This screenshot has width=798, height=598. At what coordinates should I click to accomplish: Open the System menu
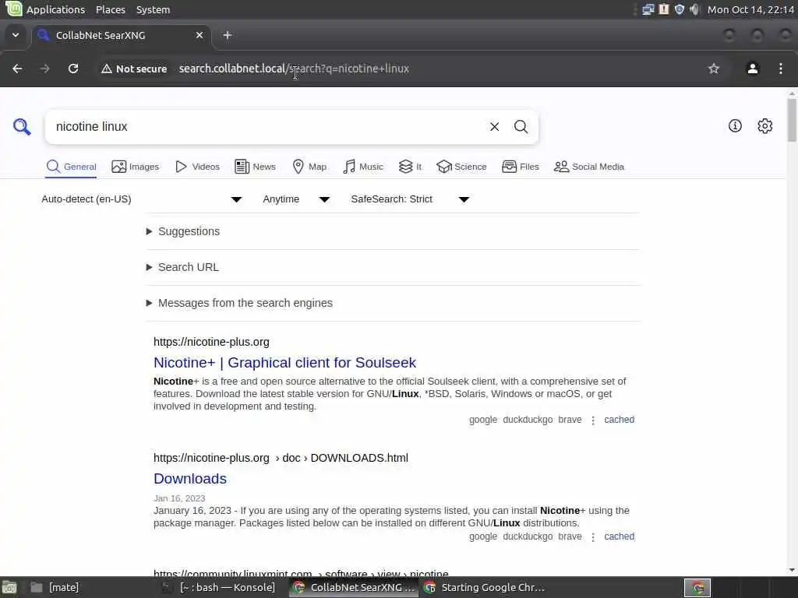click(x=154, y=9)
